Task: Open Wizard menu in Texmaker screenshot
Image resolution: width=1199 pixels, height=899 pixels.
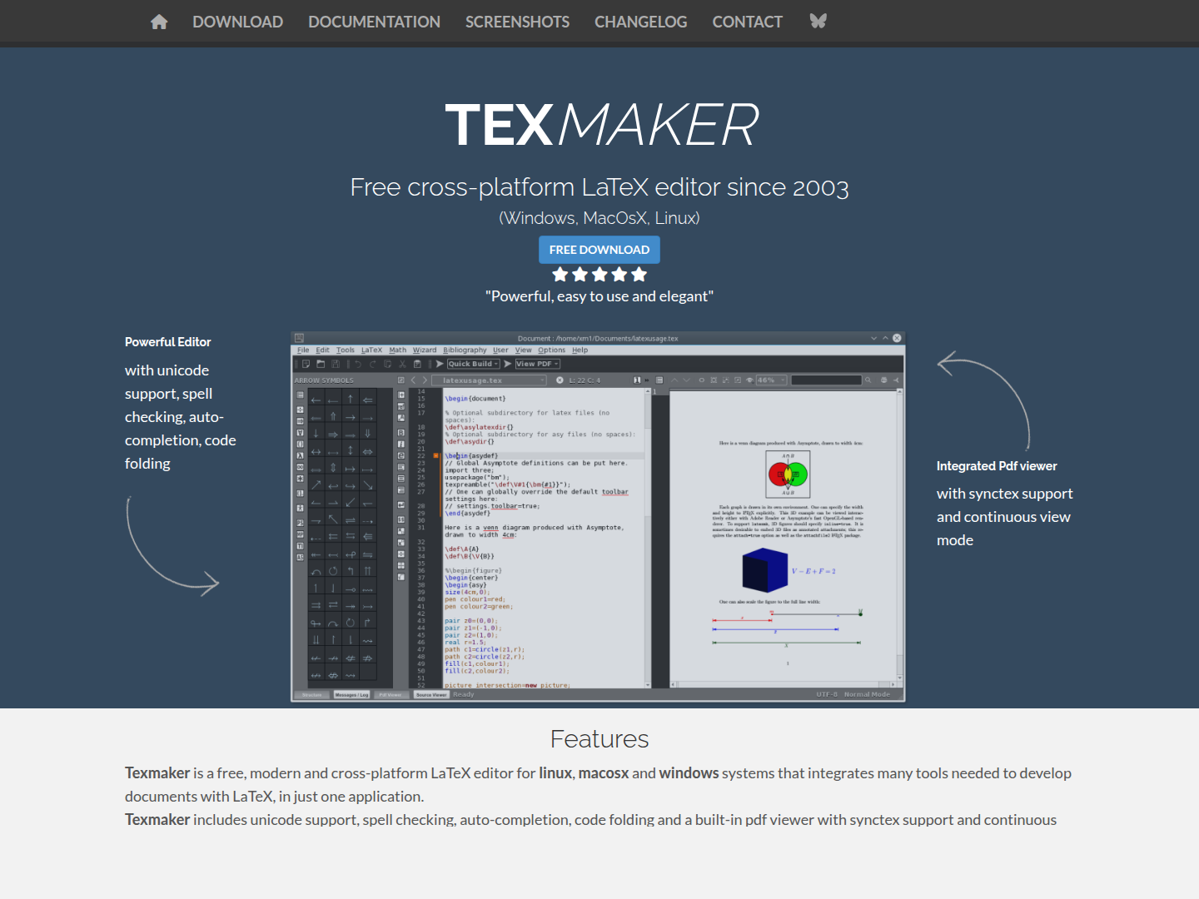Action: pyautogui.click(x=425, y=350)
